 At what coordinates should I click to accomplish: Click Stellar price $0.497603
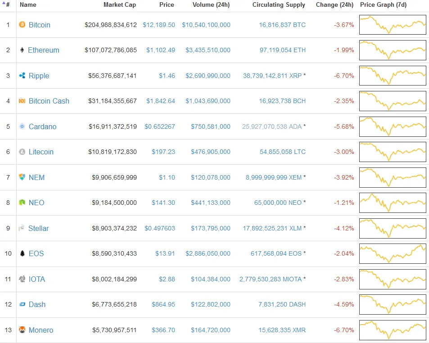click(x=160, y=228)
